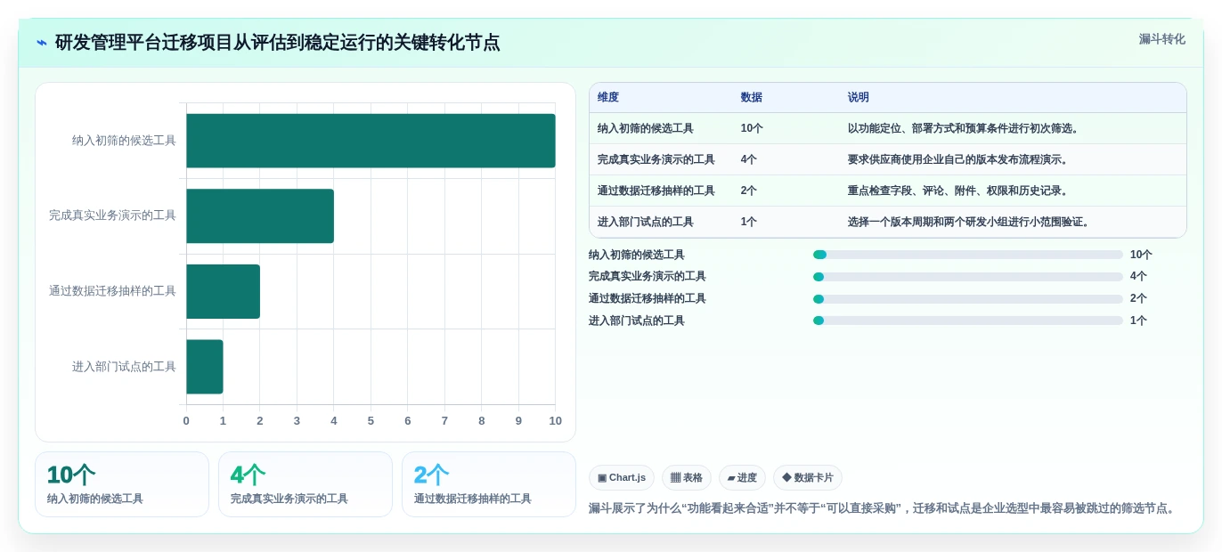Click the footer summary starting 漏斗展示了
The width and height of the screenshot is (1222, 552).
click(884, 508)
